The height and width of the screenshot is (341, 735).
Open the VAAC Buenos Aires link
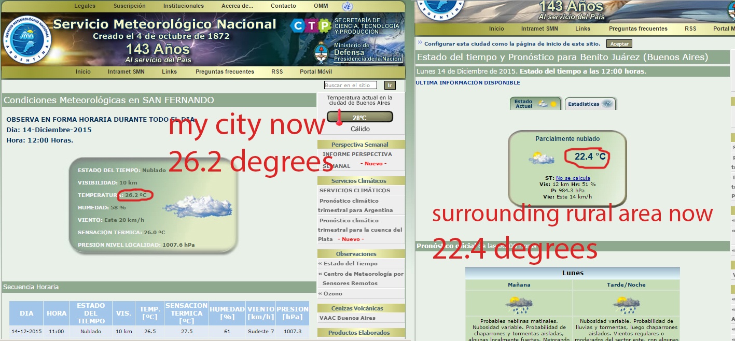click(347, 318)
